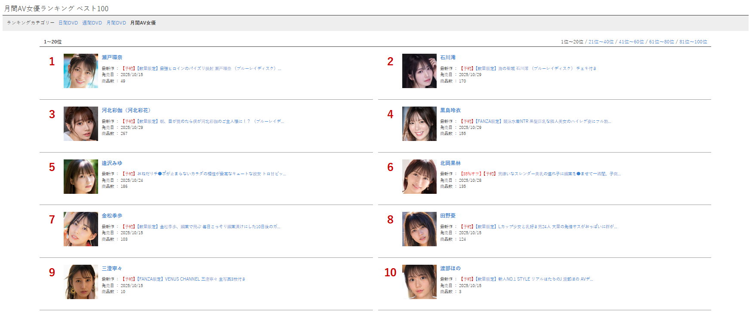Screen dimensions: 749x312
Task: Click the rank 5 profile thumbnail
Action: click(x=81, y=177)
